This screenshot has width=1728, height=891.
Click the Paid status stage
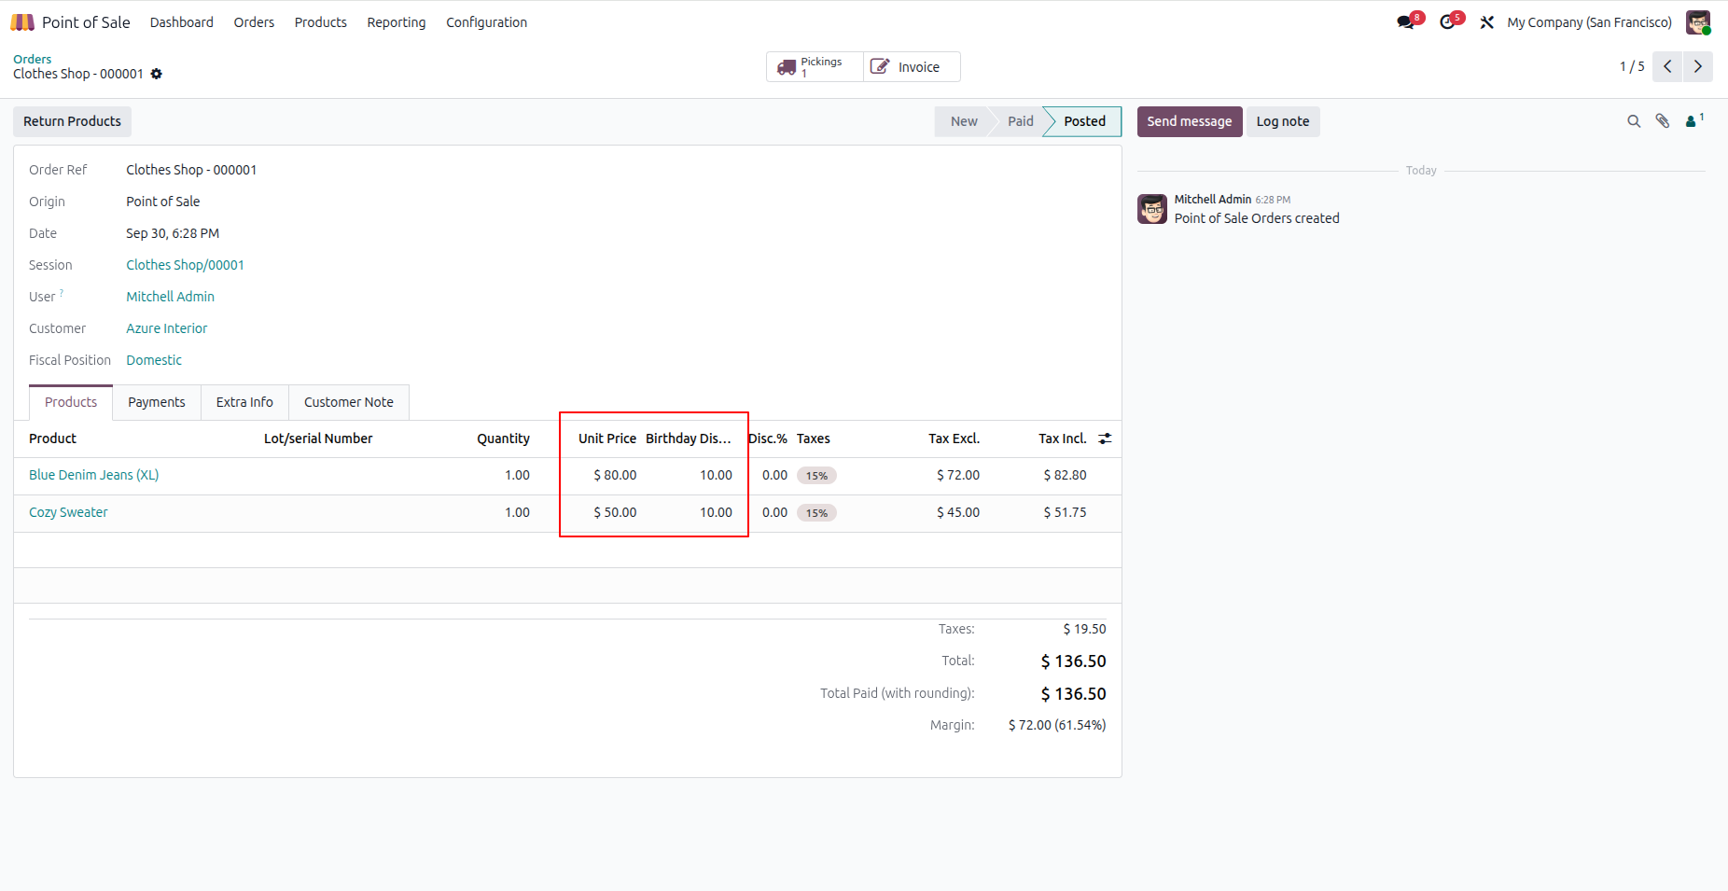[1020, 121]
